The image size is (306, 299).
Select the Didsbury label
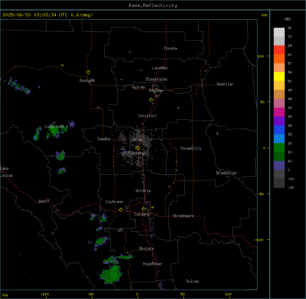[136, 153]
